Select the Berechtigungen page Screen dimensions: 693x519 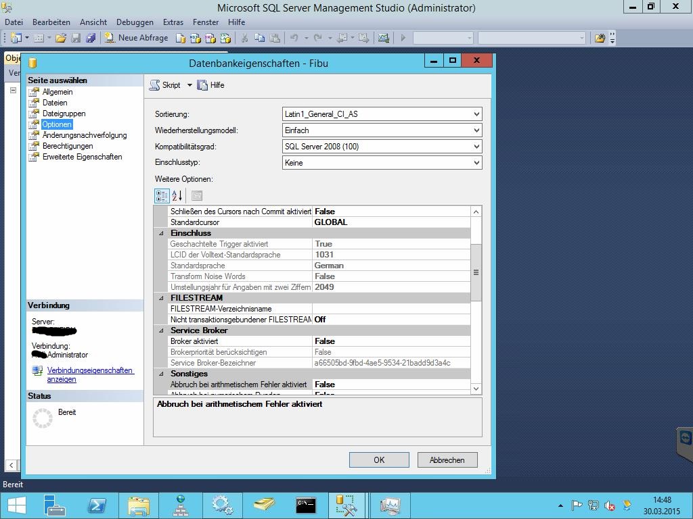(68, 146)
